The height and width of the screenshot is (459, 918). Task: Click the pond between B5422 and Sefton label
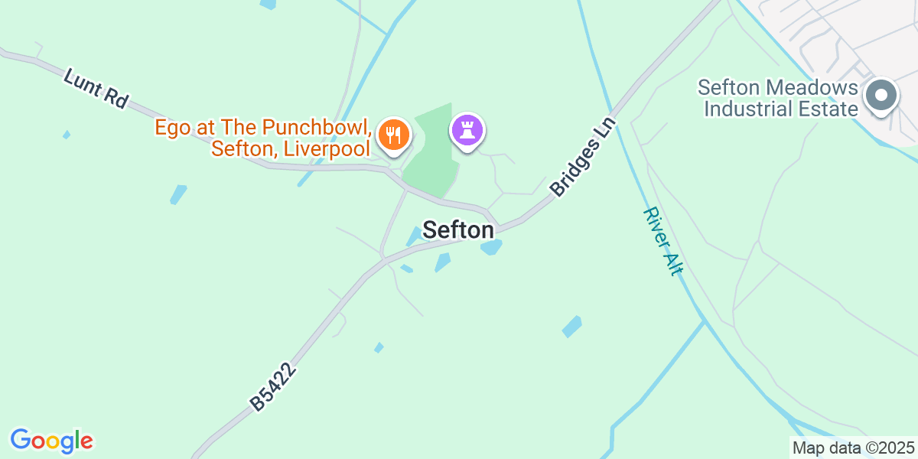[x=406, y=269]
